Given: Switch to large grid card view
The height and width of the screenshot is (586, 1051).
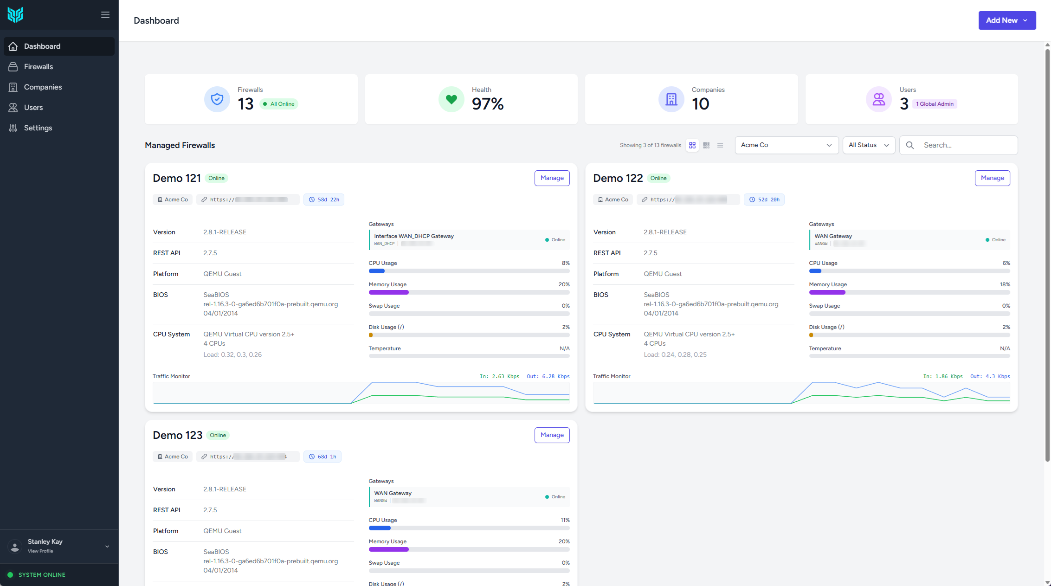Looking at the screenshot, I should tap(692, 145).
